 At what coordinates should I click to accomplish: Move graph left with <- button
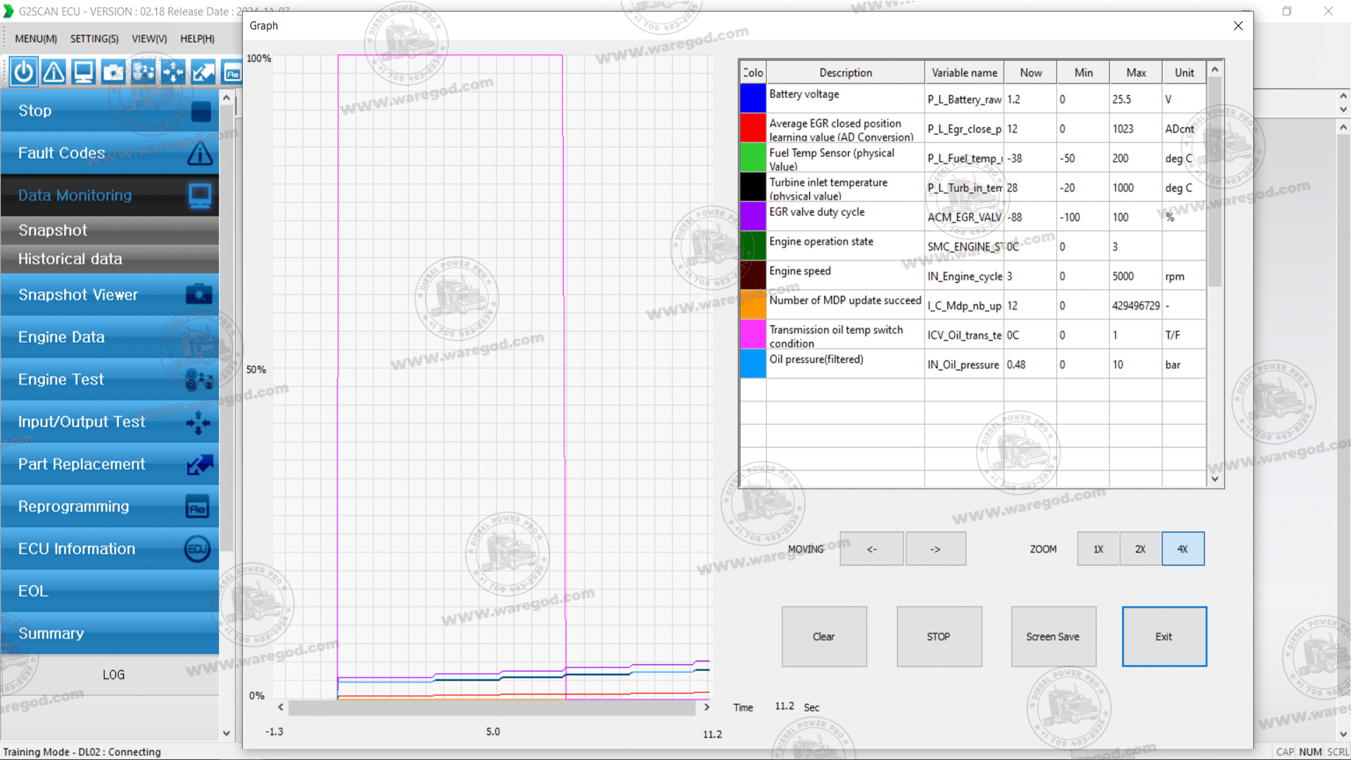871,549
